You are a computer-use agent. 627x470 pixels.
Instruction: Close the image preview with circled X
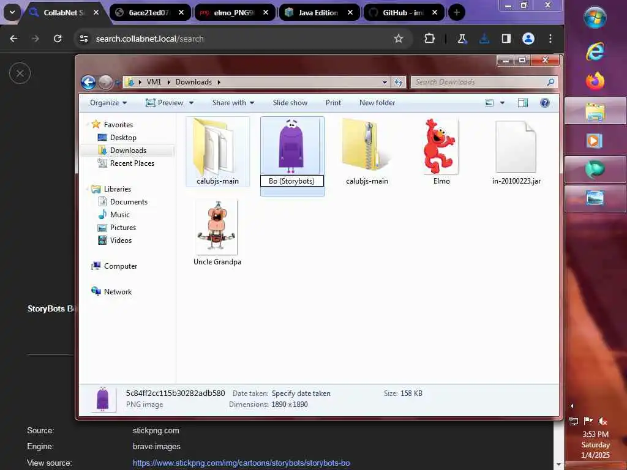[x=20, y=73]
